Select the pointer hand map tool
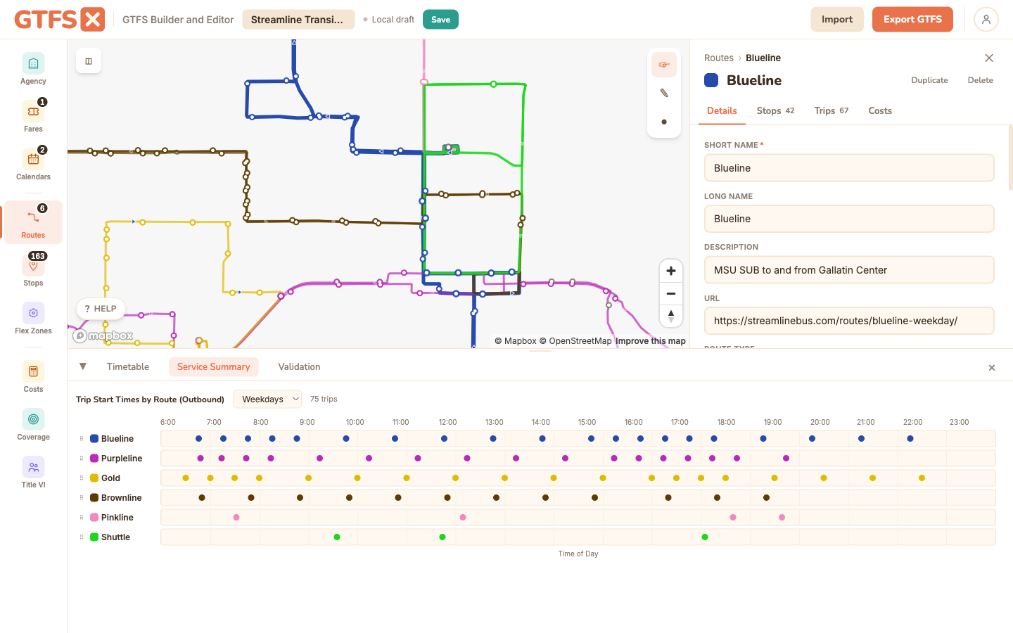This screenshot has height=633, width=1013. coord(664,65)
